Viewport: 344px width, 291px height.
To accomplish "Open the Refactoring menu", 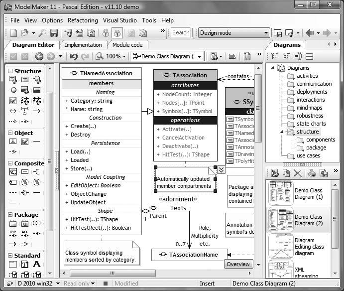I will click(x=83, y=20).
